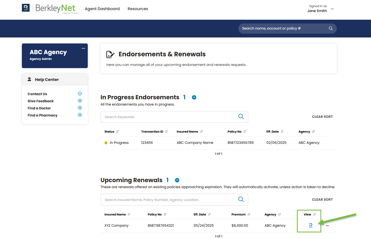The width and height of the screenshot is (371, 239).
Task: Click Clear Sort for renewals table
Action: click(x=322, y=199)
